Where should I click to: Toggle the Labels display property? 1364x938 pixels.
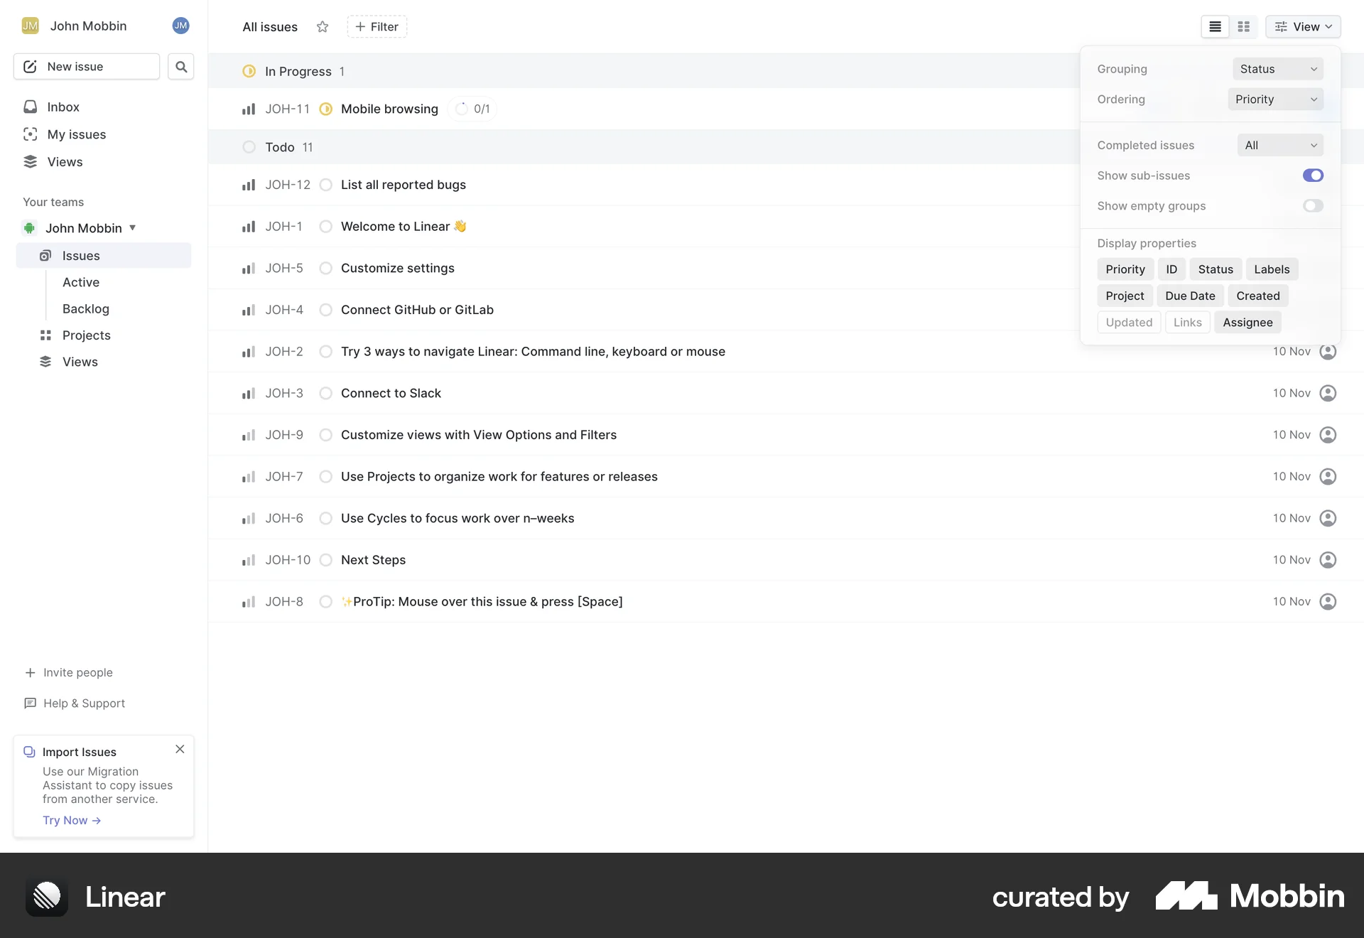click(x=1272, y=269)
